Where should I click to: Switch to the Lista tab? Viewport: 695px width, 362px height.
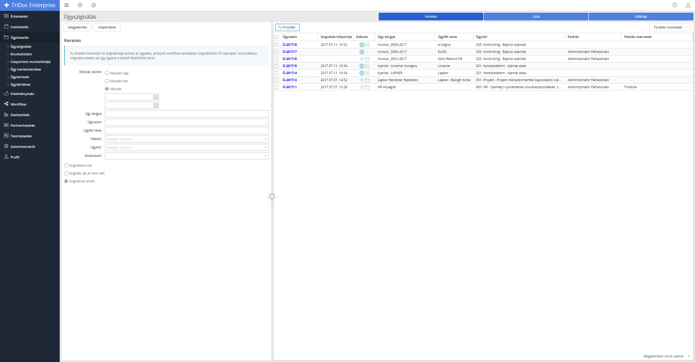pyautogui.click(x=536, y=17)
